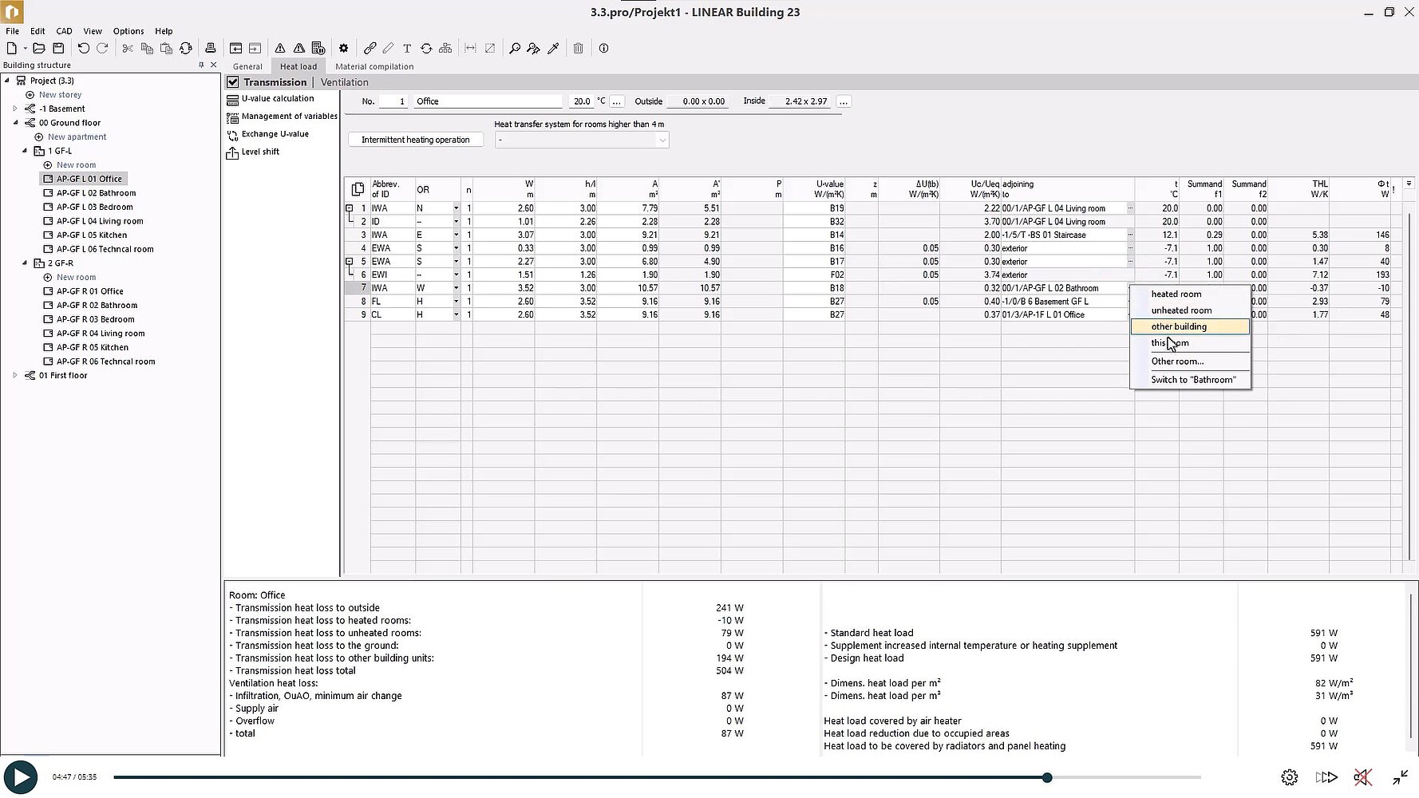Switch to the Material compilation tab
The height and width of the screenshot is (798, 1419).
coord(374,67)
